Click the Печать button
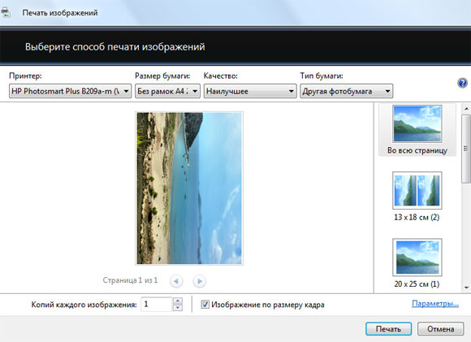This screenshot has height=342, width=471. (388, 329)
